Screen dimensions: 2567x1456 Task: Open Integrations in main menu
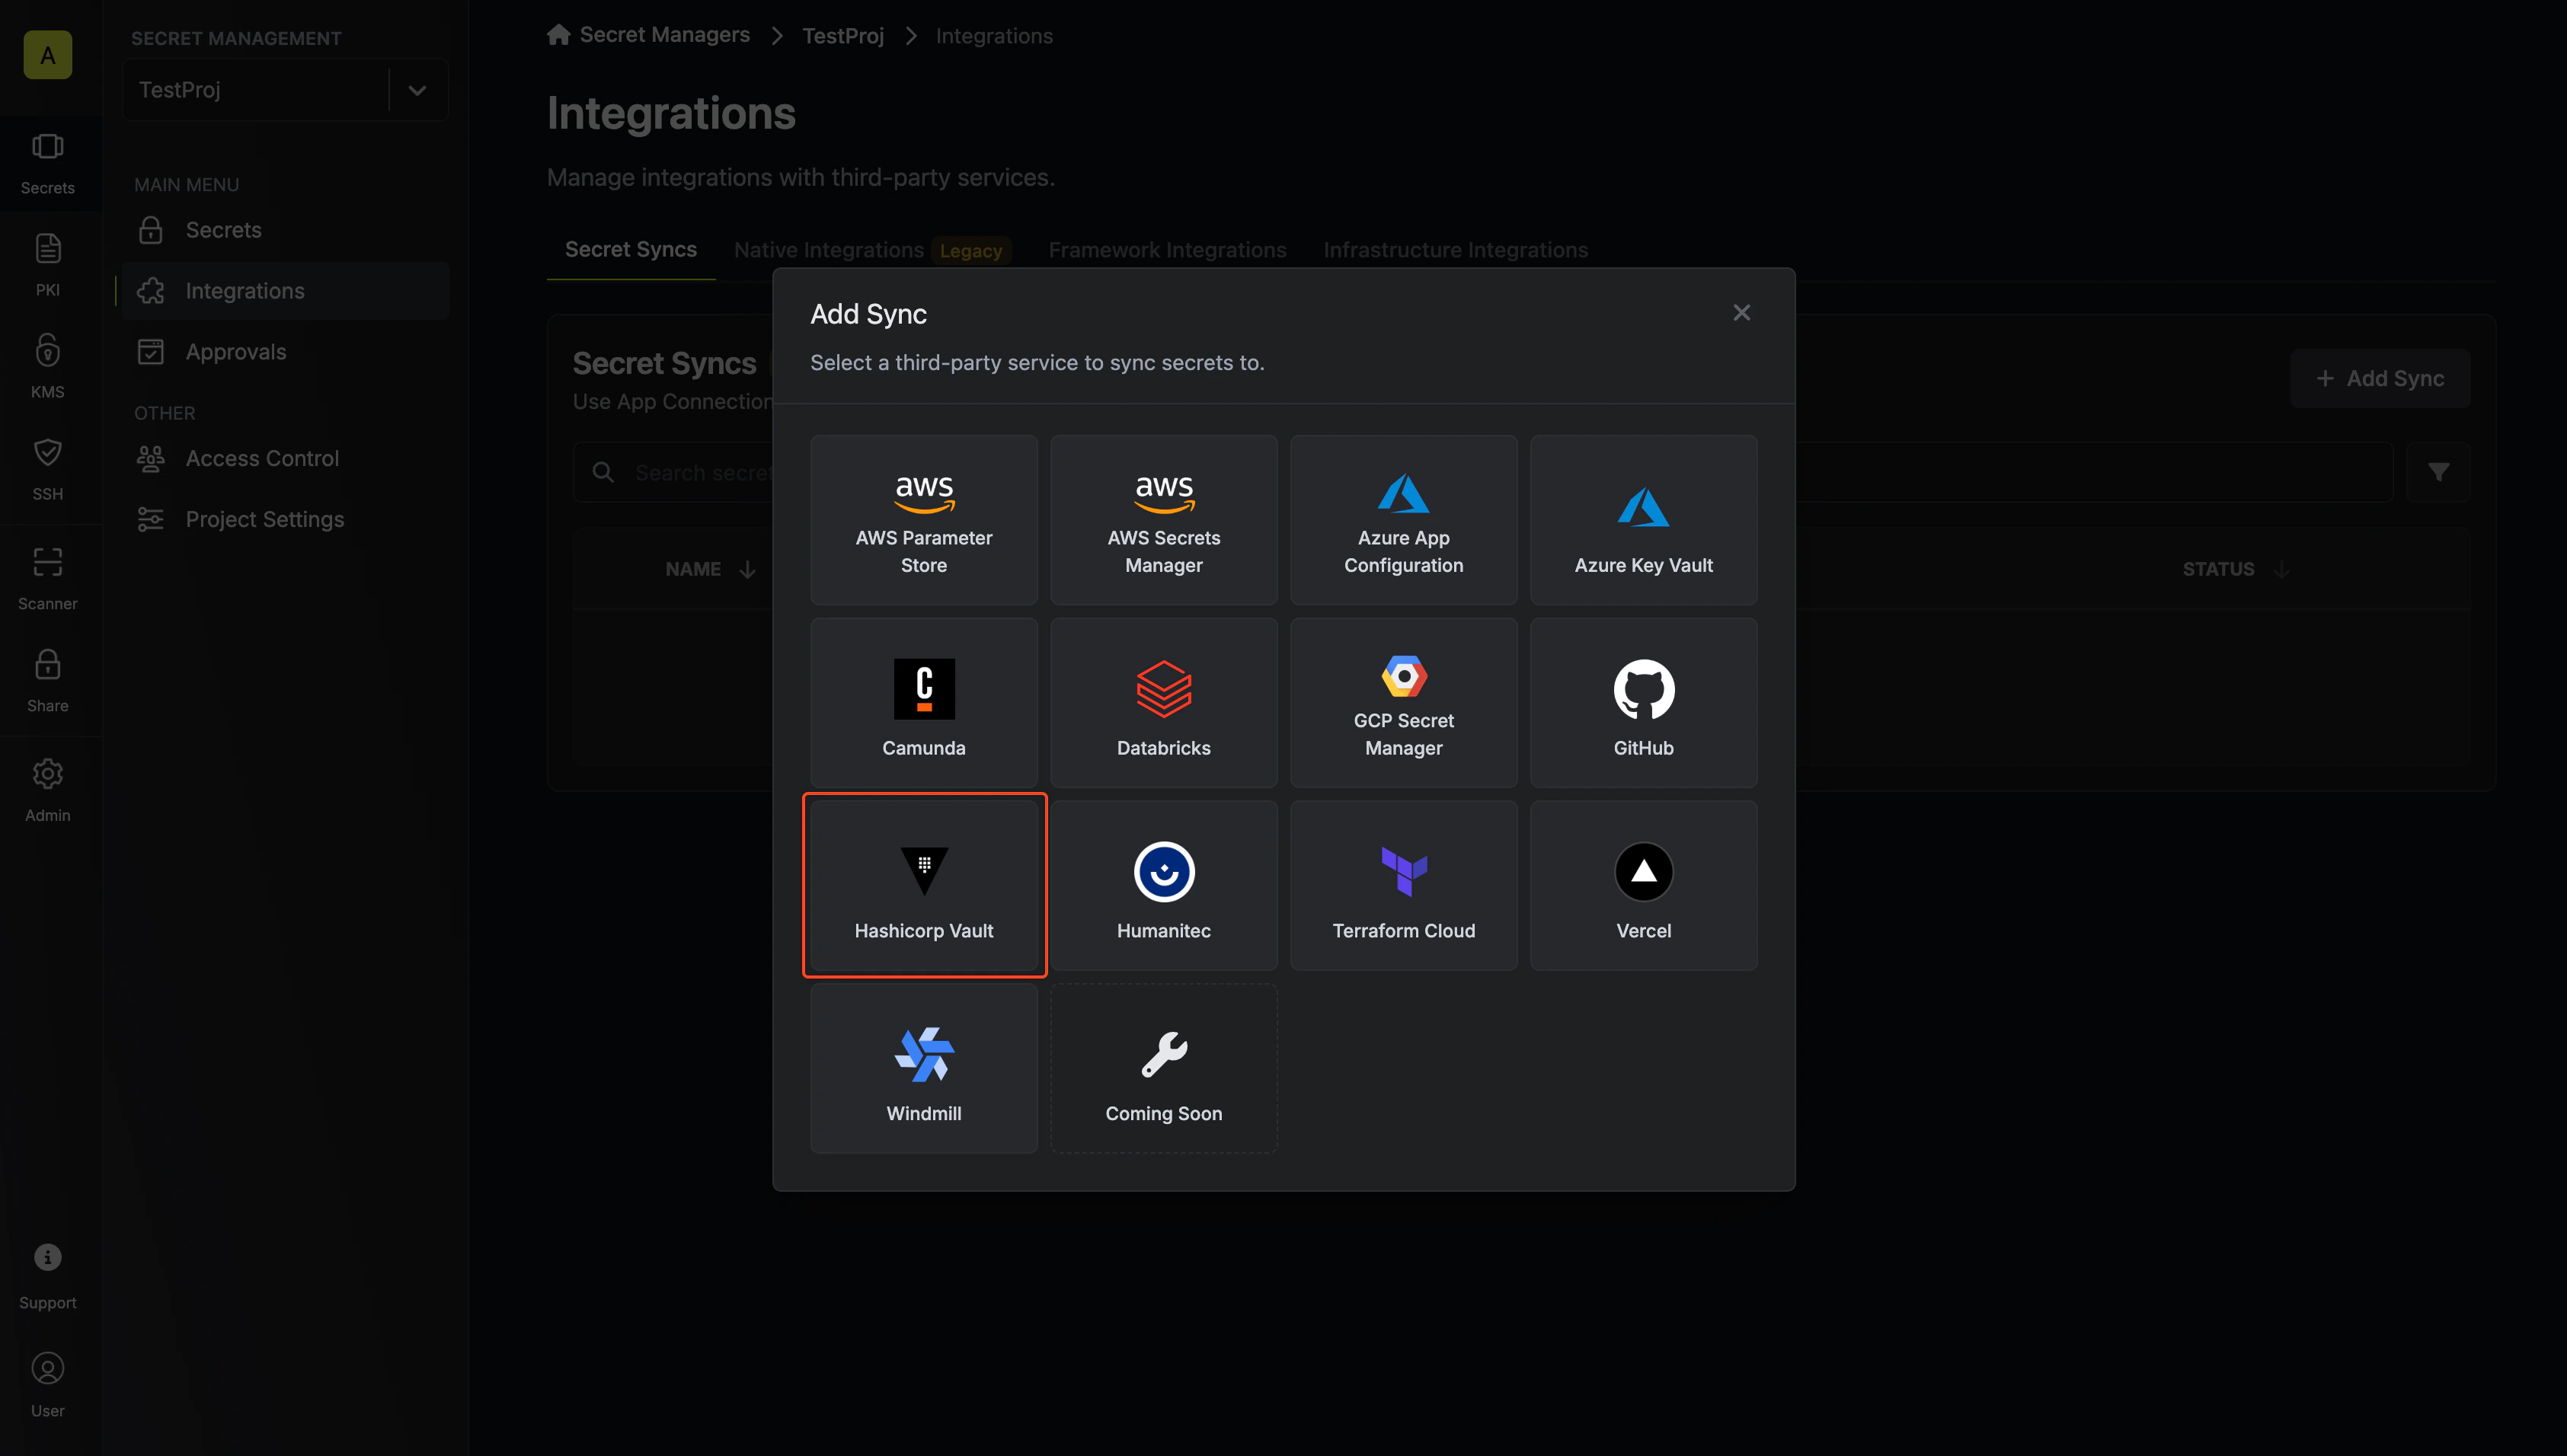pyautogui.click(x=286, y=291)
